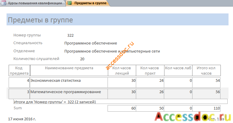Select grand total hours 110
The width and height of the screenshot is (233, 123).
coord(206,108)
